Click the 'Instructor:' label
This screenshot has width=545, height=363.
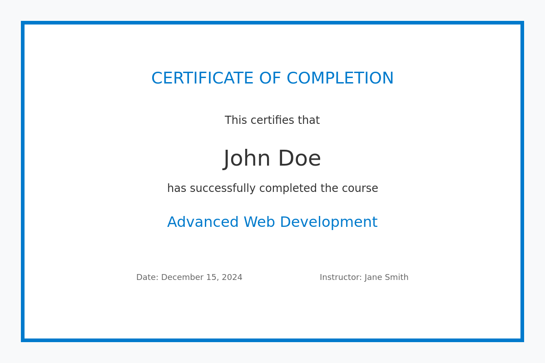[x=341, y=277]
